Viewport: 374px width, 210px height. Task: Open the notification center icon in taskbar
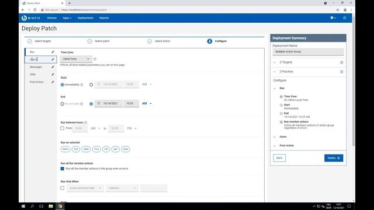[349, 206]
